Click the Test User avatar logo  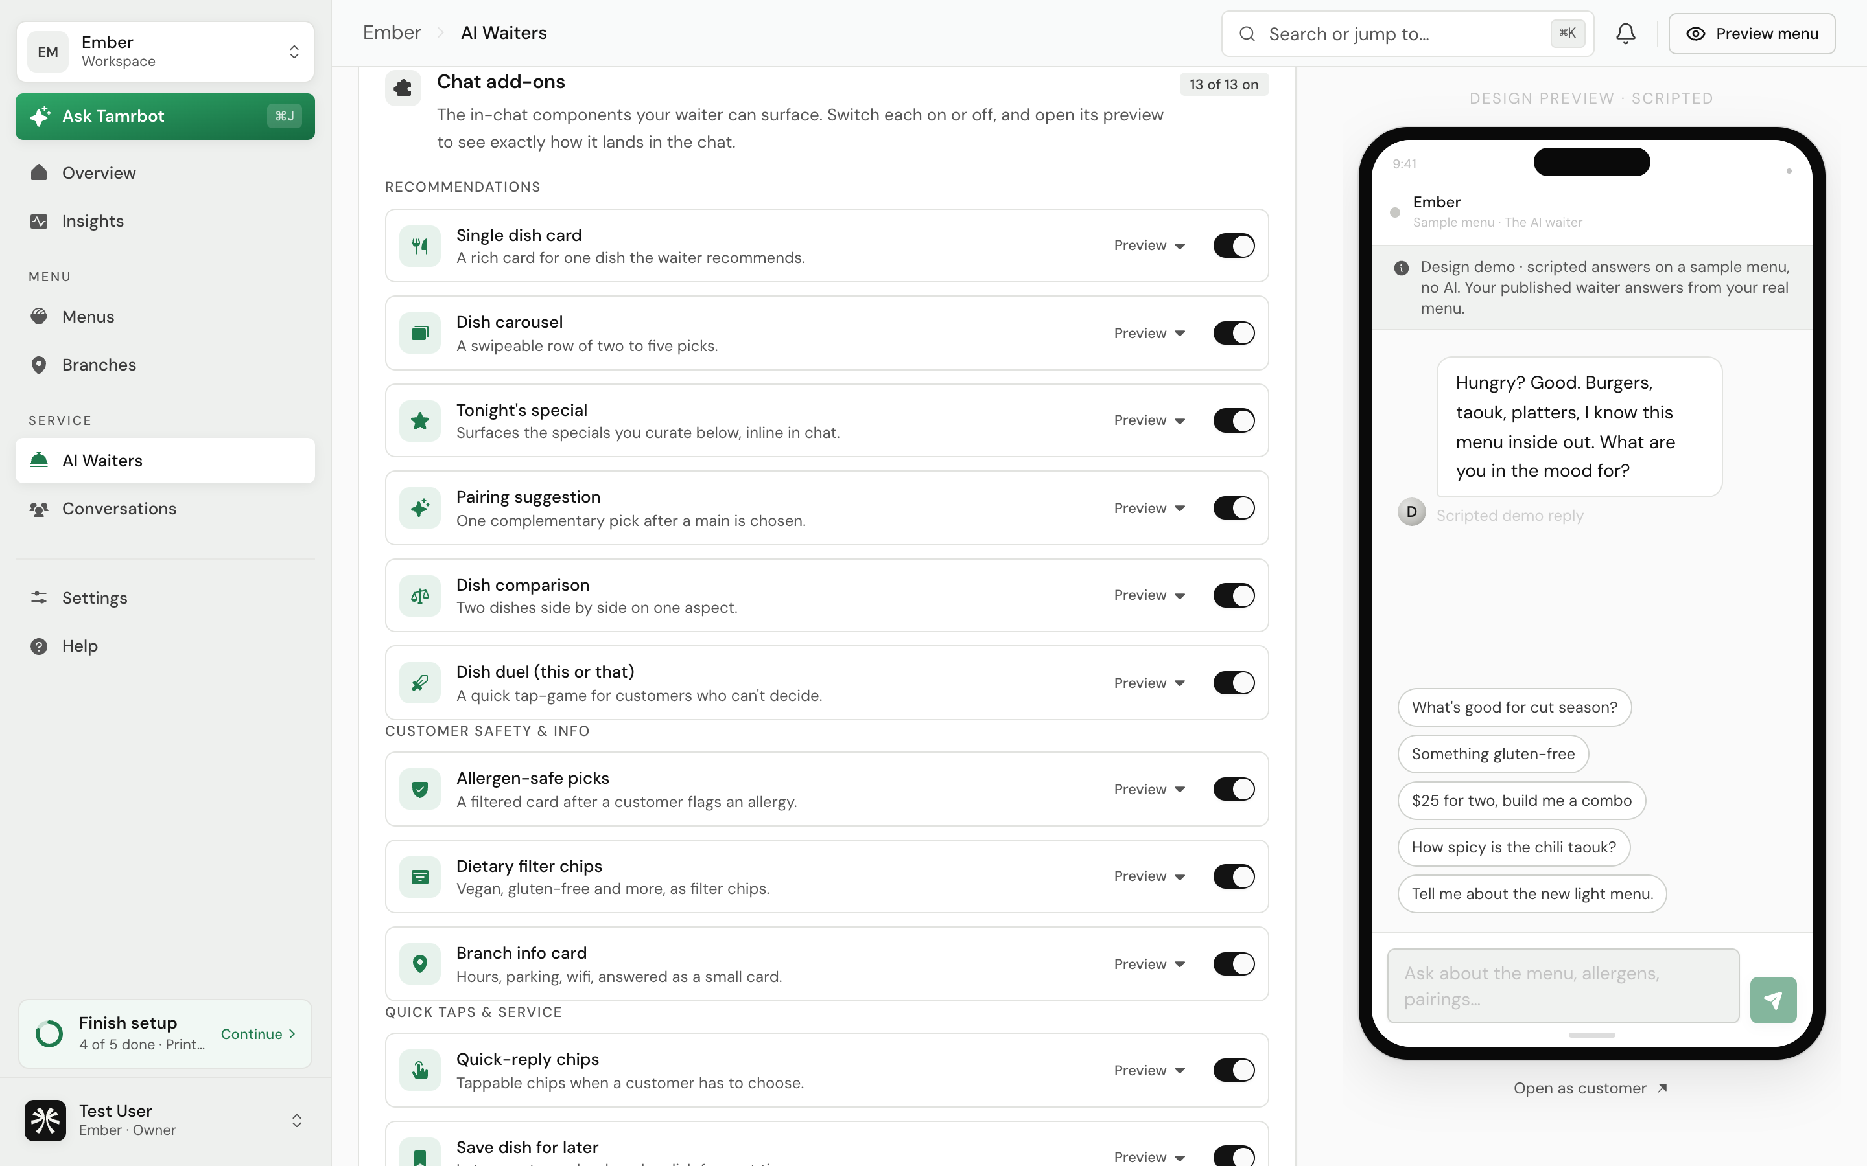tap(45, 1120)
